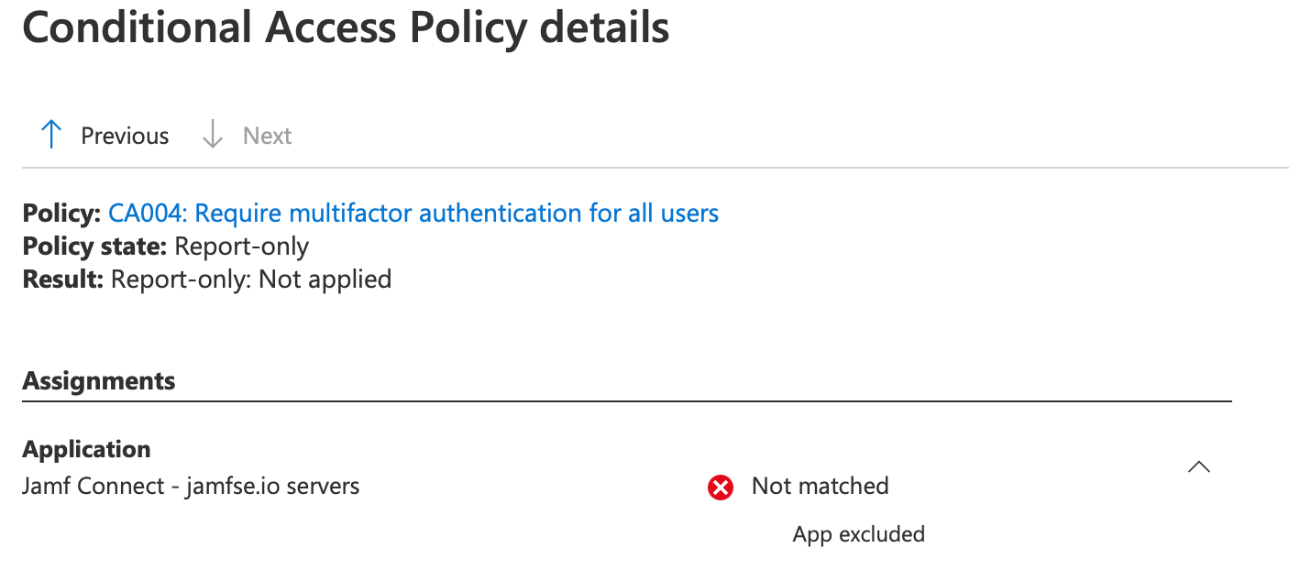Click the bold Policy: label

[x=61, y=214]
